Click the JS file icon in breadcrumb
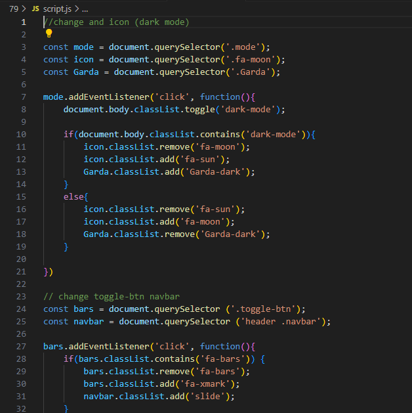The width and height of the screenshot is (412, 413). point(35,9)
